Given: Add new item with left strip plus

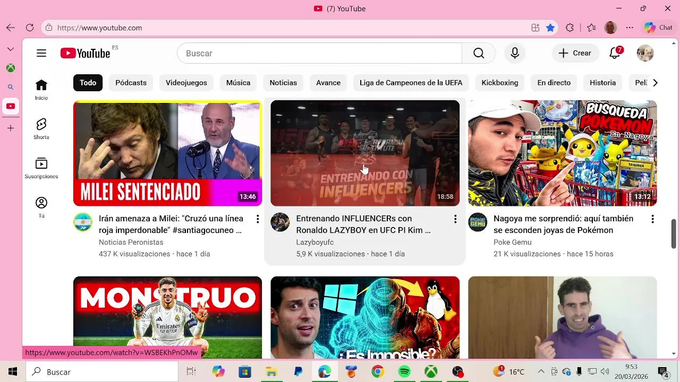Looking at the screenshot, I should pos(11,128).
